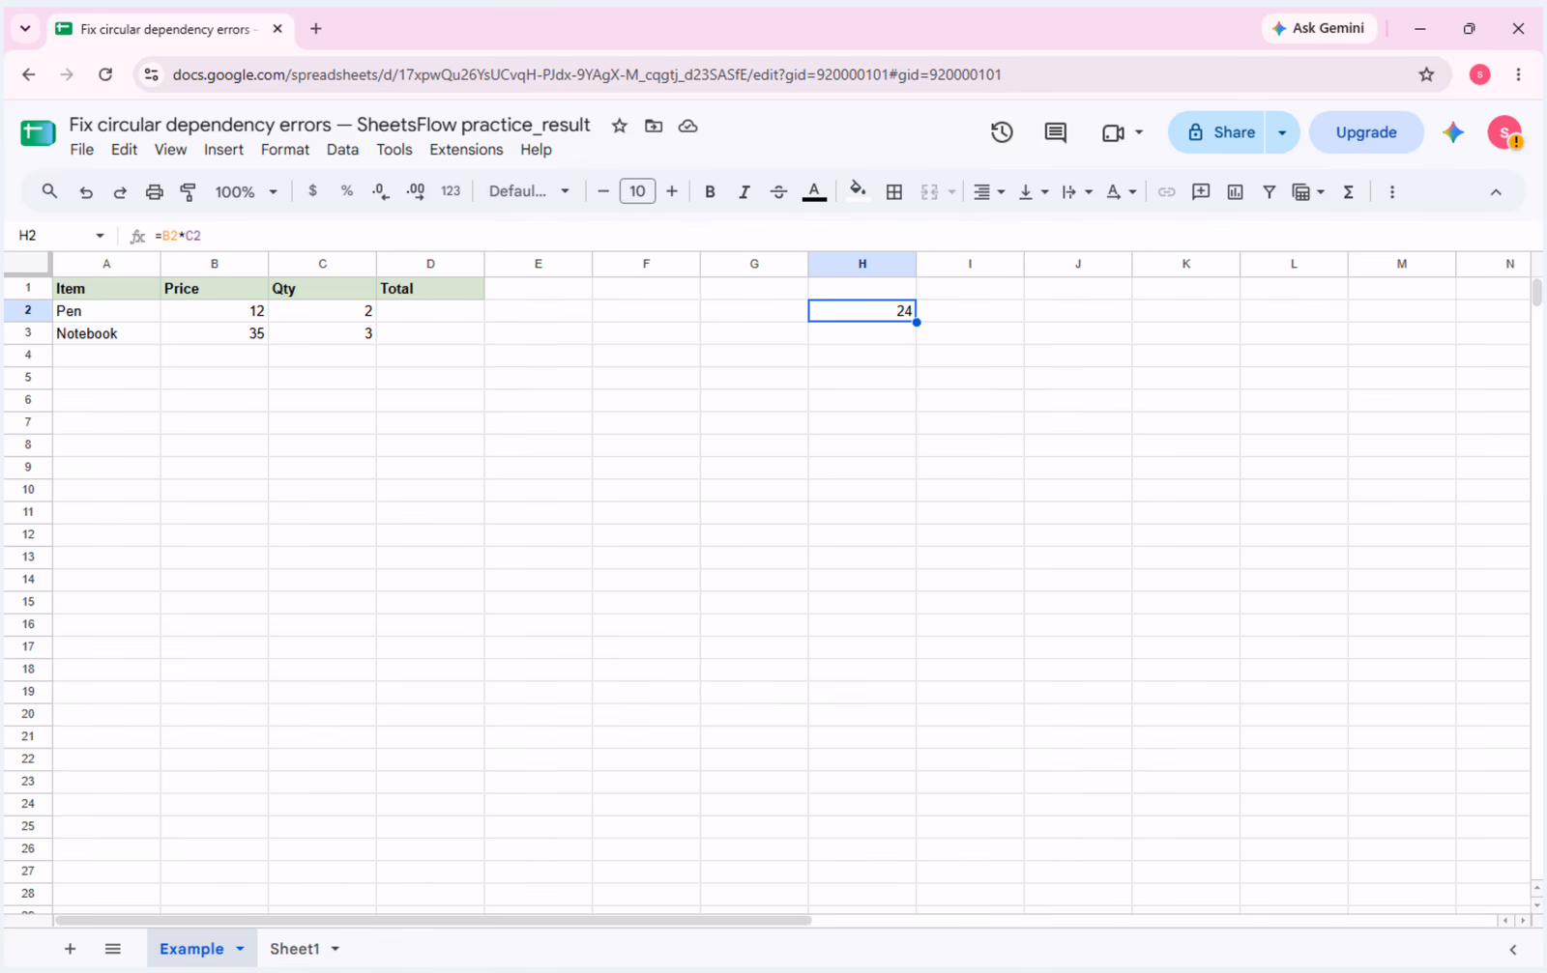Viewport: 1547px width, 973px height.
Task: Format as currency
Action: pos(312,191)
